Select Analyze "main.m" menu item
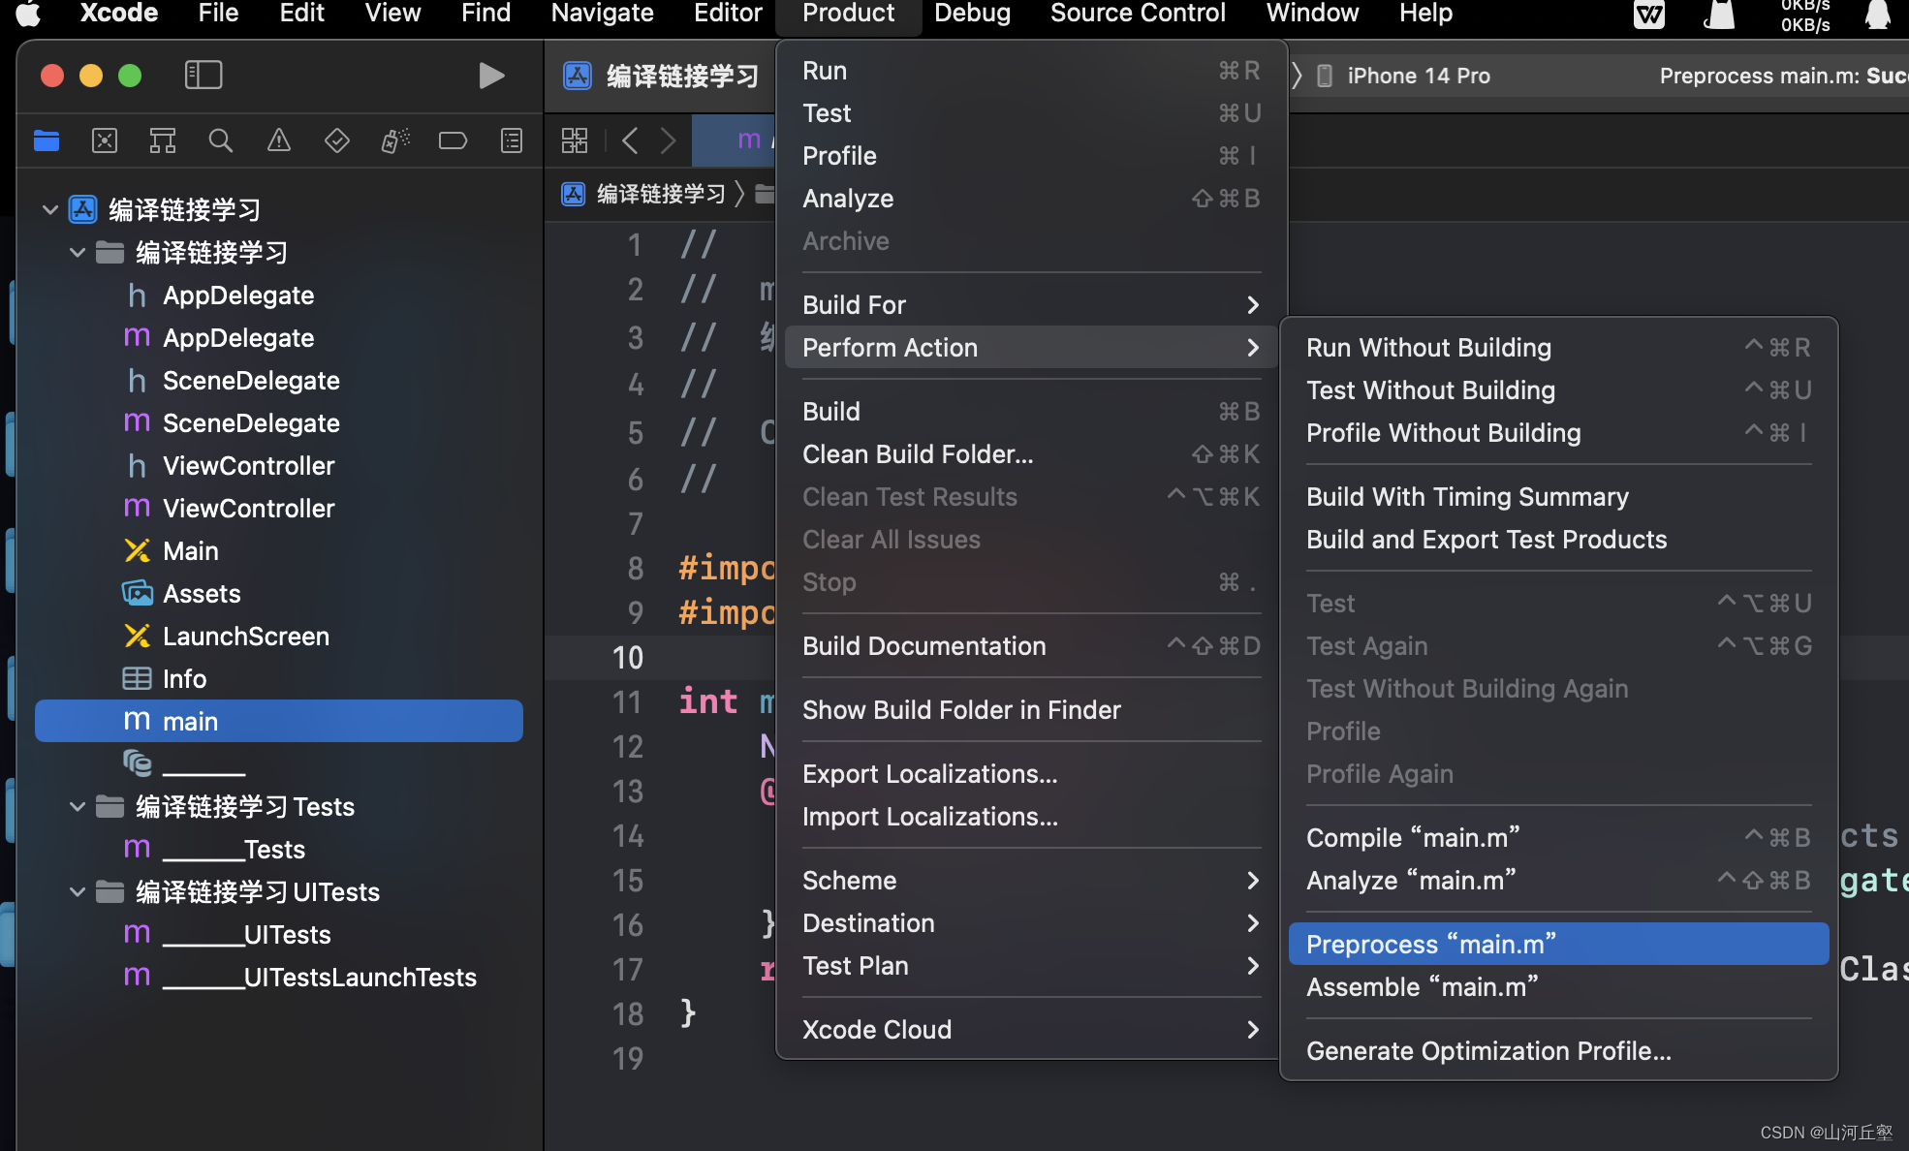 click(1558, 880)
